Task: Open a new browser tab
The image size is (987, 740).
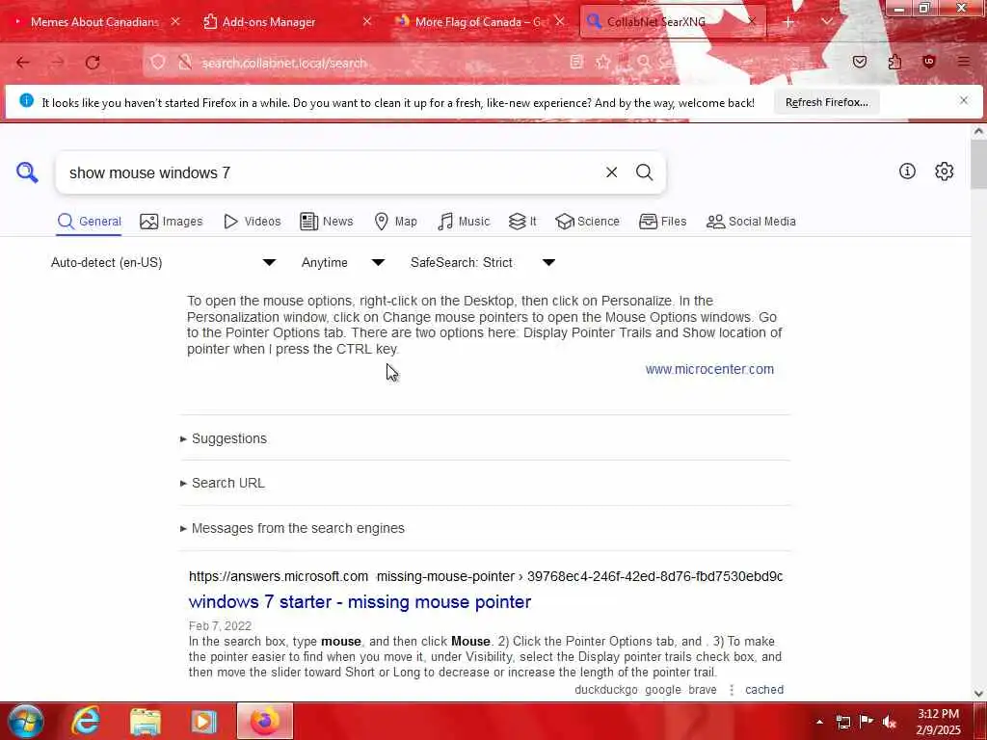Action: [x=788, y=22]
